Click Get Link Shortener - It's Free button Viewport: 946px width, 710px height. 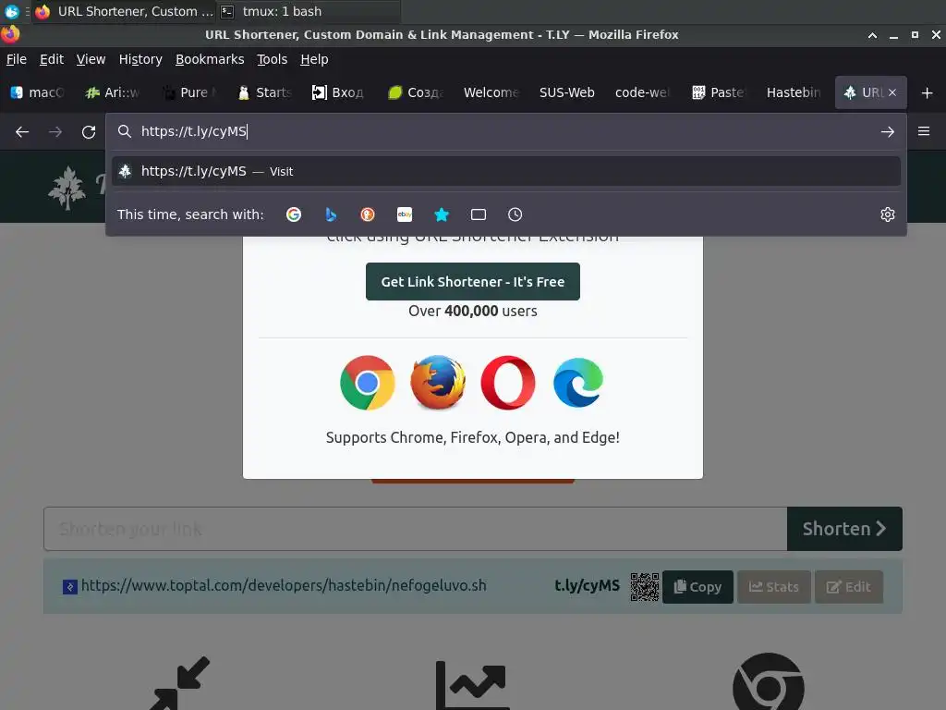coord(472,281)
